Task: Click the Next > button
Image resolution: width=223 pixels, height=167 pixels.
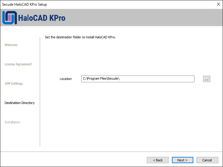Action: click(x=182, y=160)
